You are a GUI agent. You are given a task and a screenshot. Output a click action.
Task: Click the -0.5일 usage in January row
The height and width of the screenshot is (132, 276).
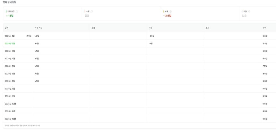pyautogui.click(x=151, y=36)
